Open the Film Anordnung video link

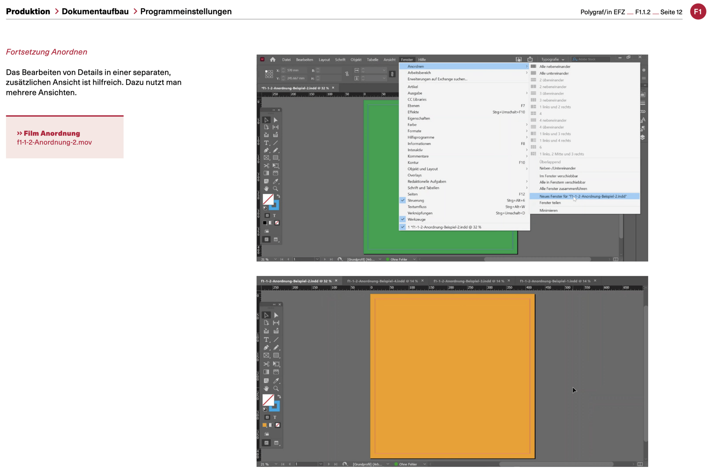tap(52, 133)
